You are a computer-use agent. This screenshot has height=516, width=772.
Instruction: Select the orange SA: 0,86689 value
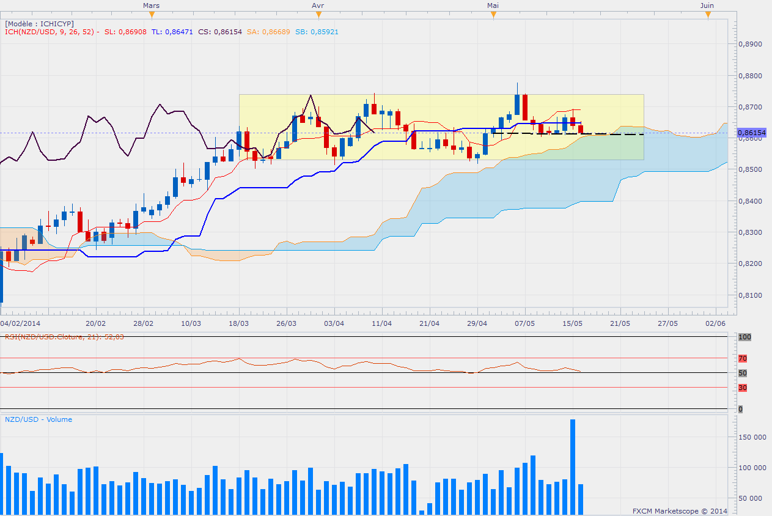(x=268, y=31)
